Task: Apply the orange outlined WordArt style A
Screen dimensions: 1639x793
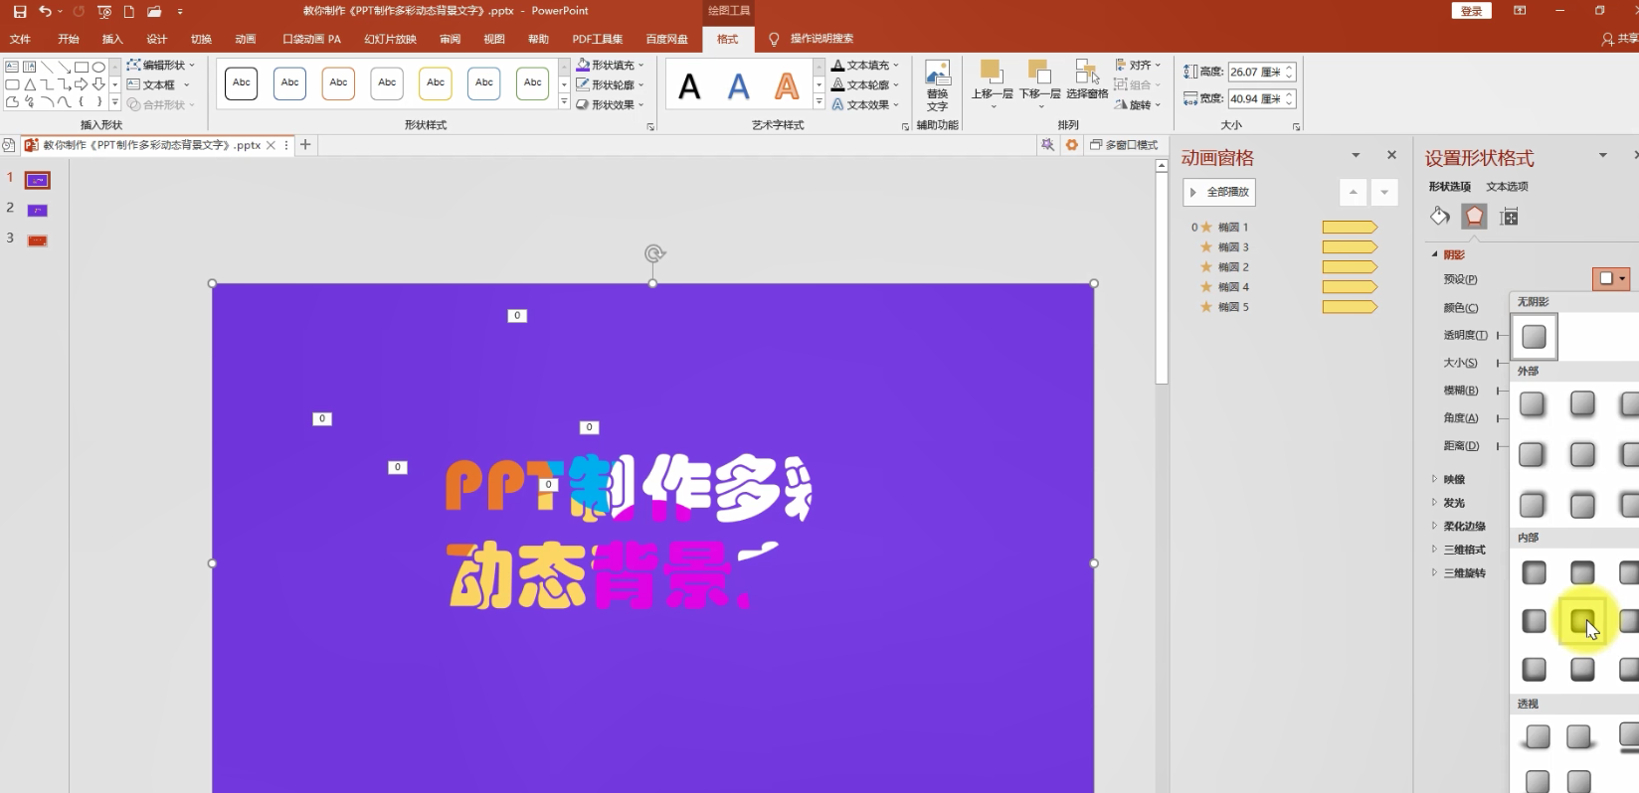Action: tap(787, 86)
